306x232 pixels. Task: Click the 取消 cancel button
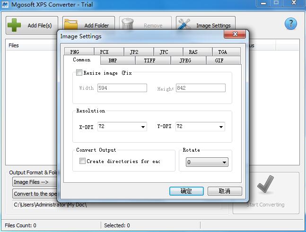pos(225,191)
